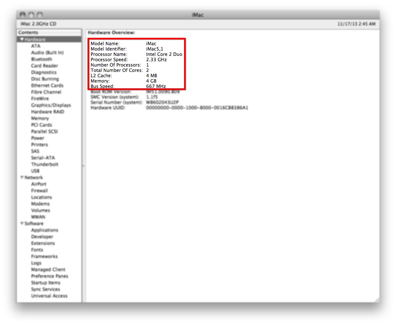Select Developer under Software
Image resolution: width=396 pixels, height=325 pixels.
pos(42,236)
